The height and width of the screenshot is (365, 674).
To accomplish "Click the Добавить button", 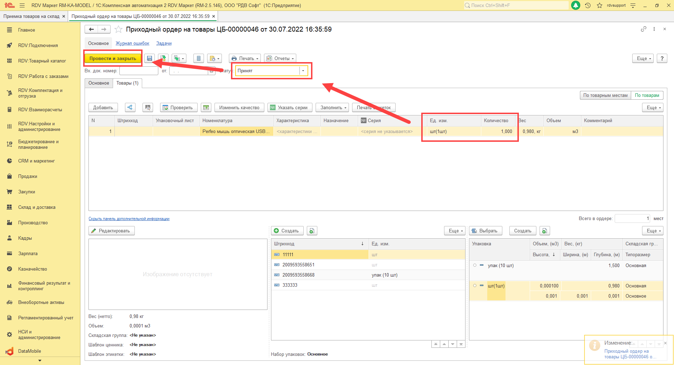I will pyautogui.click(x=103, y=107).
